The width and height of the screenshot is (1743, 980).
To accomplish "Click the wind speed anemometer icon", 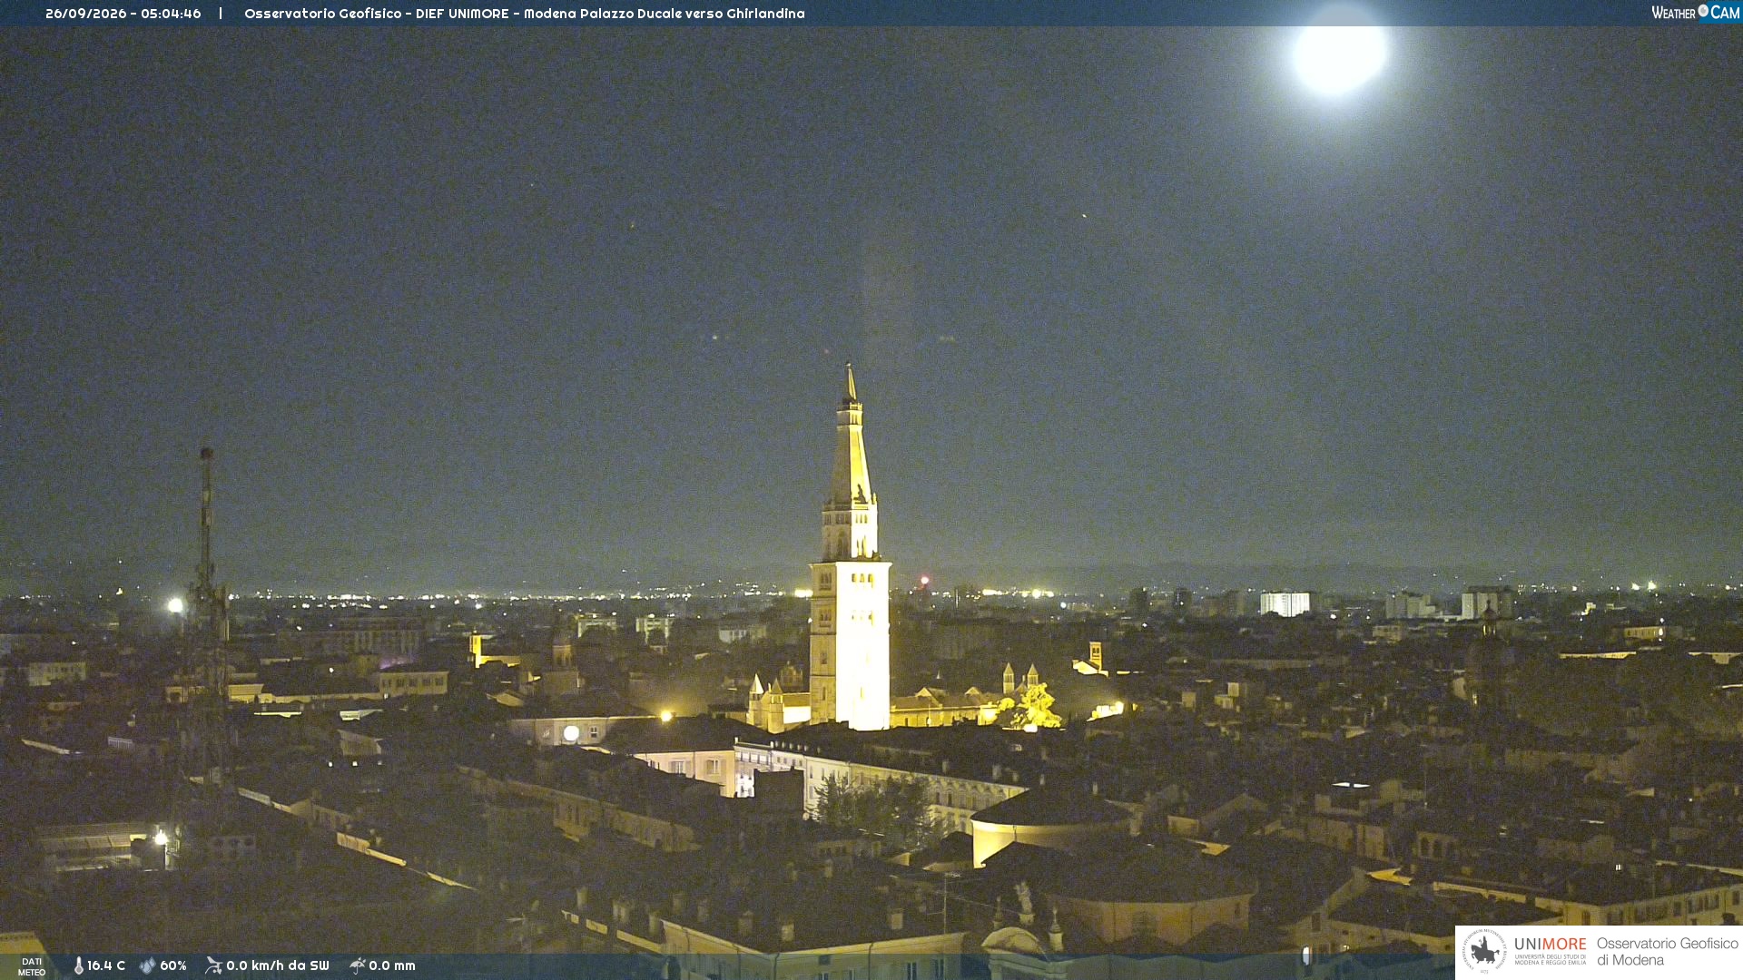I will [x=213, y=965].
